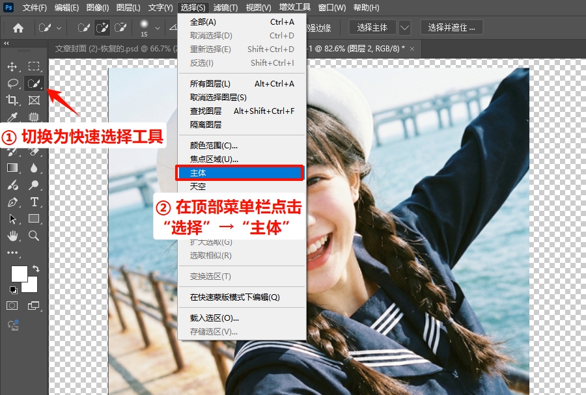
Task: Select the Zoom tool
Action: (35, 236)
